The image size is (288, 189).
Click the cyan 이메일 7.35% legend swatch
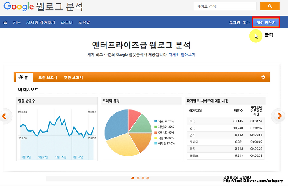156,143
